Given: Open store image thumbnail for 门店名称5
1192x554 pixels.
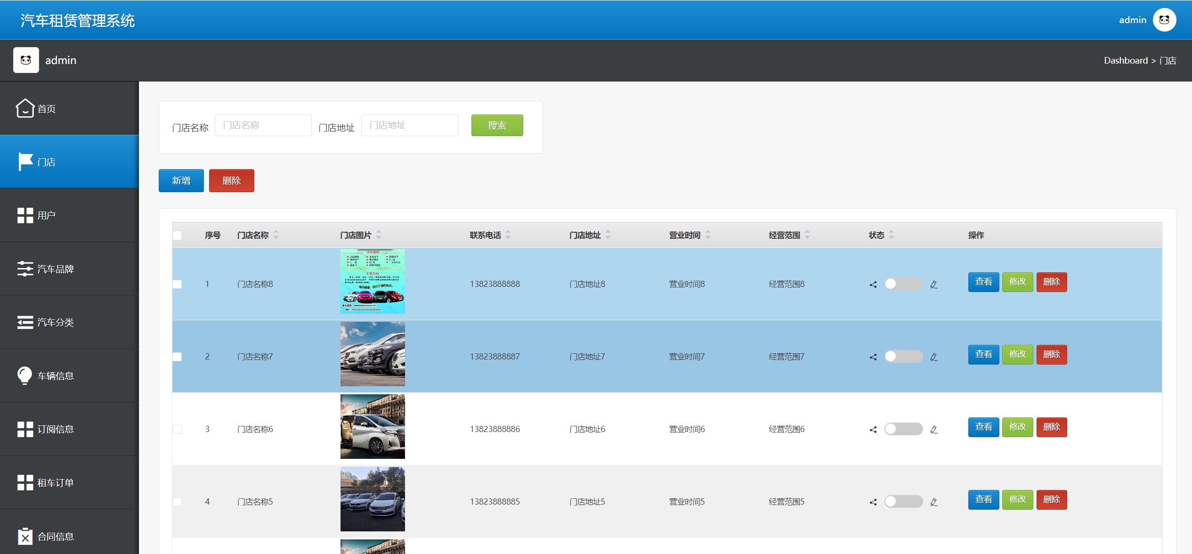Looking at the screenshot, I should (x=373, y=499).
